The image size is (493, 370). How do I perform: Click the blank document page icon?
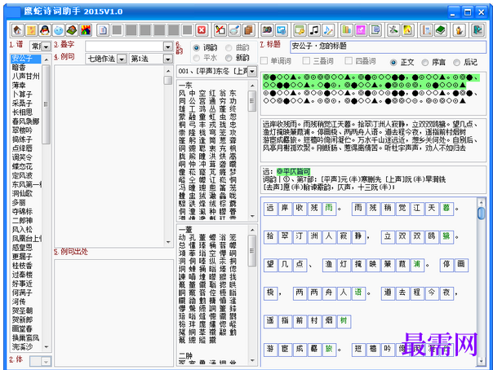103,30
